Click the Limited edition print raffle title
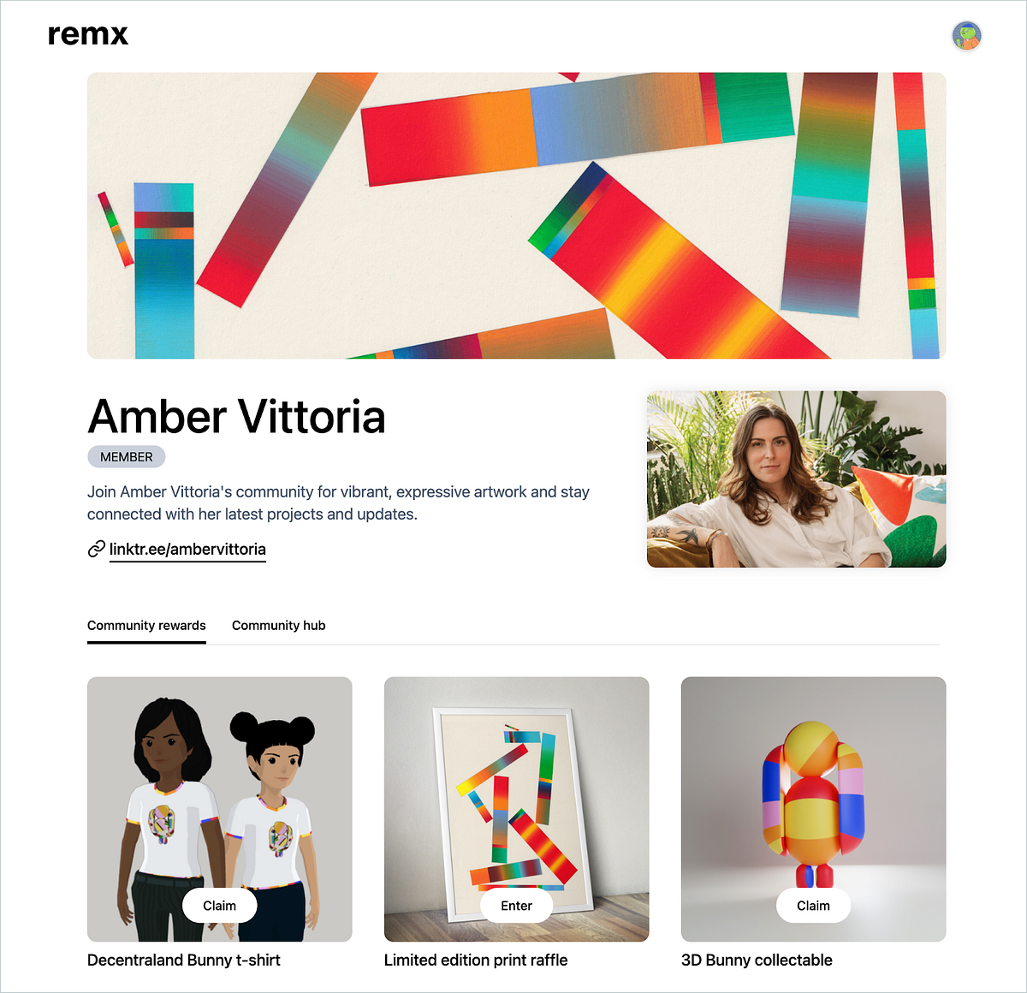 pyautogui.click(x=476, y=960)
